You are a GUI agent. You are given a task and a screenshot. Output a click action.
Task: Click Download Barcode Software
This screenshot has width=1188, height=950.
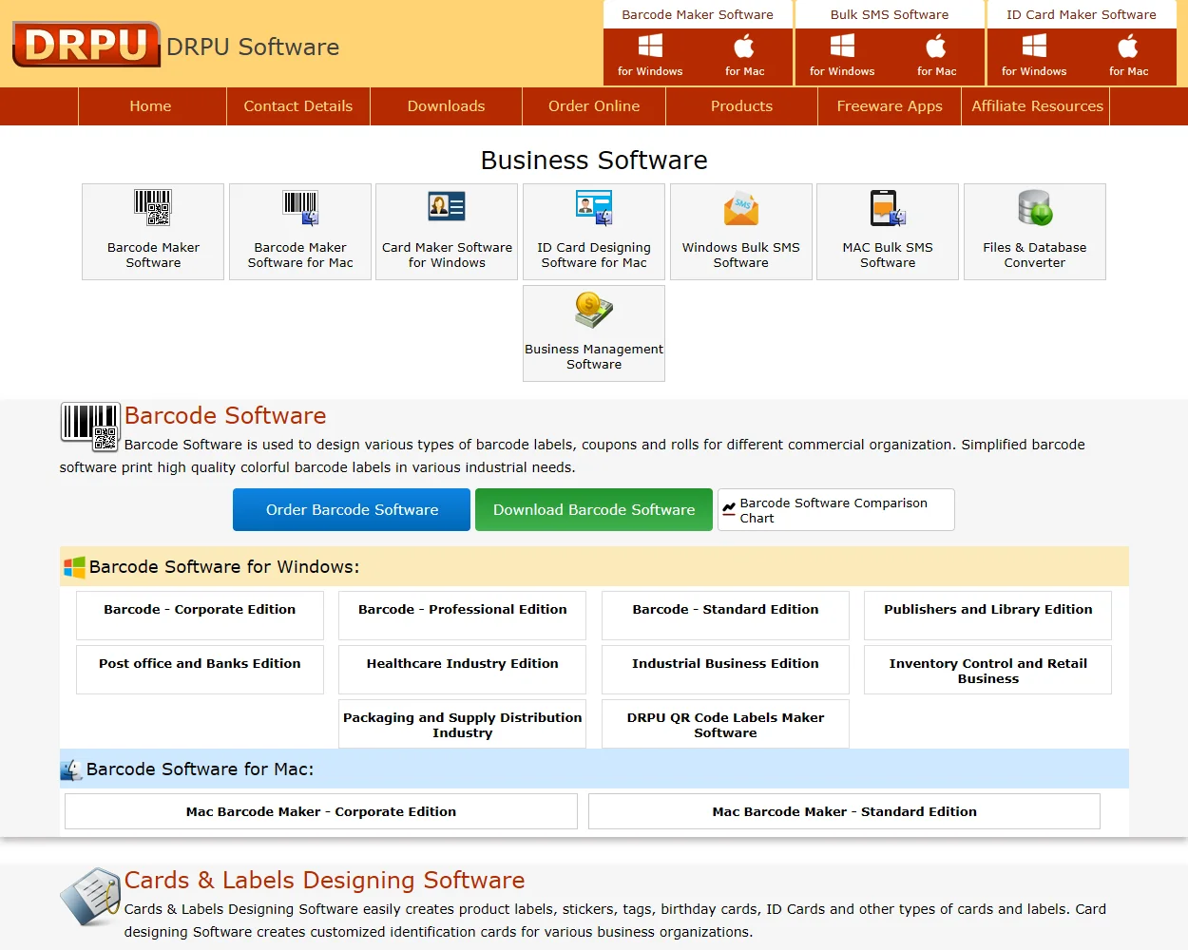(593, 509)
